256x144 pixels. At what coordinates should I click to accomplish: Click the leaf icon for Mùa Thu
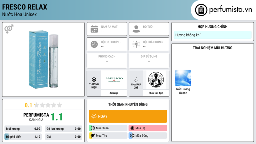click(x=93, y=135)
